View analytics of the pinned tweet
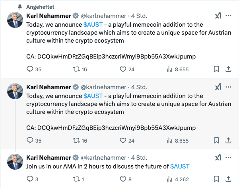The height and width of the screenshot is (188, 239). (169, 69)
